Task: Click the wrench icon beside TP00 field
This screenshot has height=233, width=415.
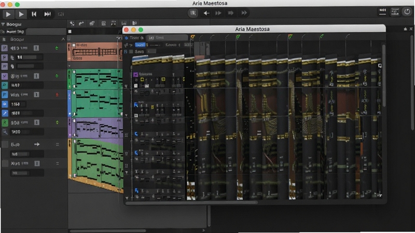Action: 5,132
